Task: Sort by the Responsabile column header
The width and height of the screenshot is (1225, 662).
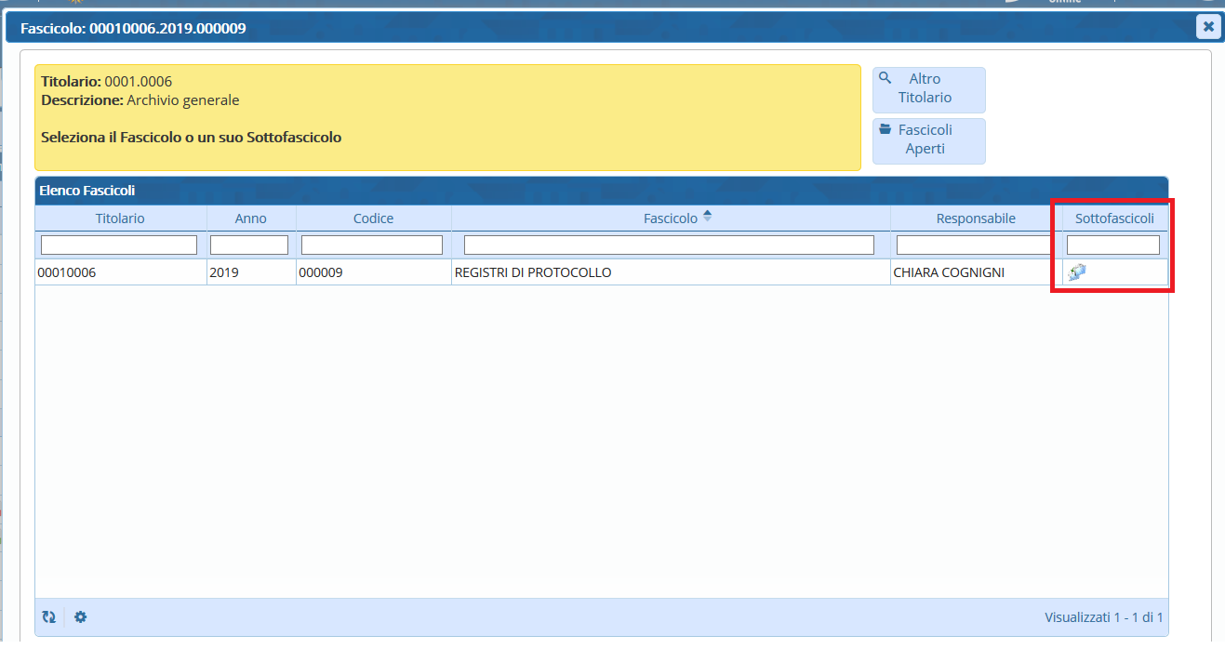Action: (976, 218)
